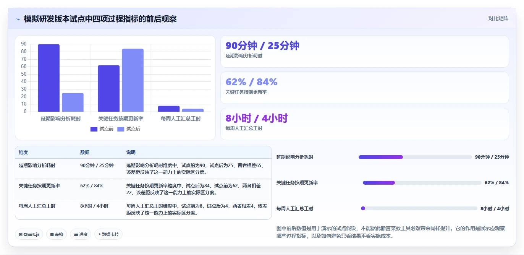Click table cell 延期影响分析耗时
Viewport: 524px width, 255px height.
click(37, 166)
